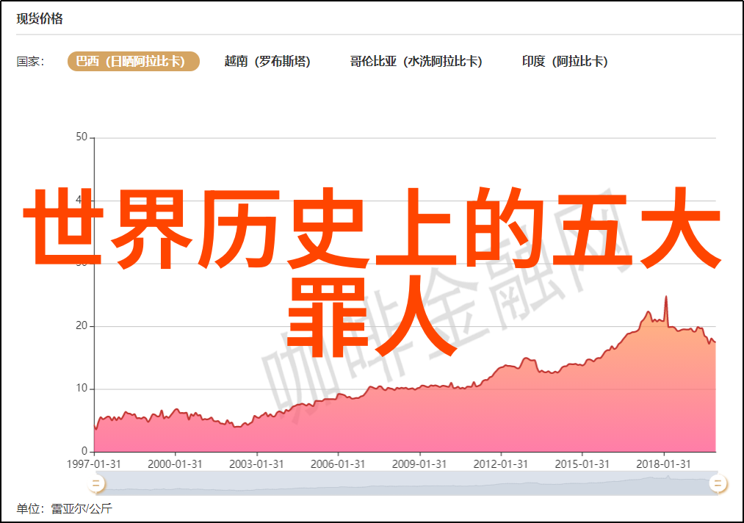Click the 10 y-axis value

coord(82,389)
